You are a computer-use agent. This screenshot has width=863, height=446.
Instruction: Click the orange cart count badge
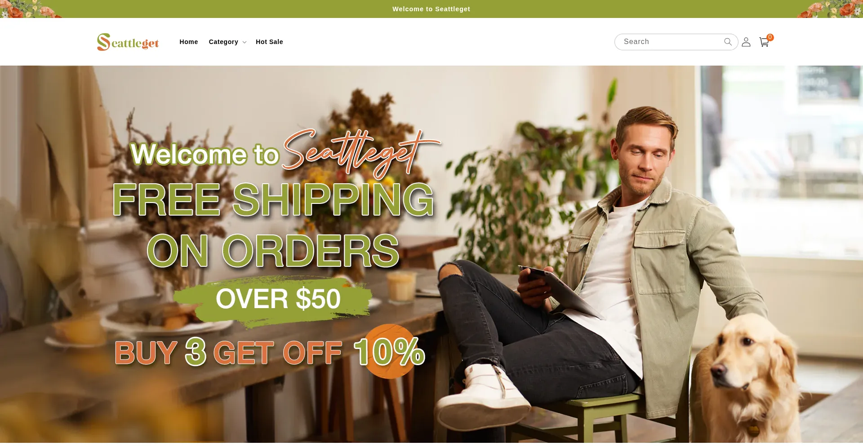point(770,37)
